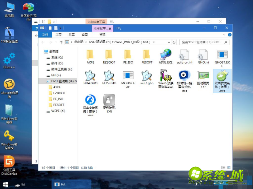The height and width of the screenshot is (189, 253).
Task: Switch to the 查看 ribbon tab
Action: [x=85, y=35]
